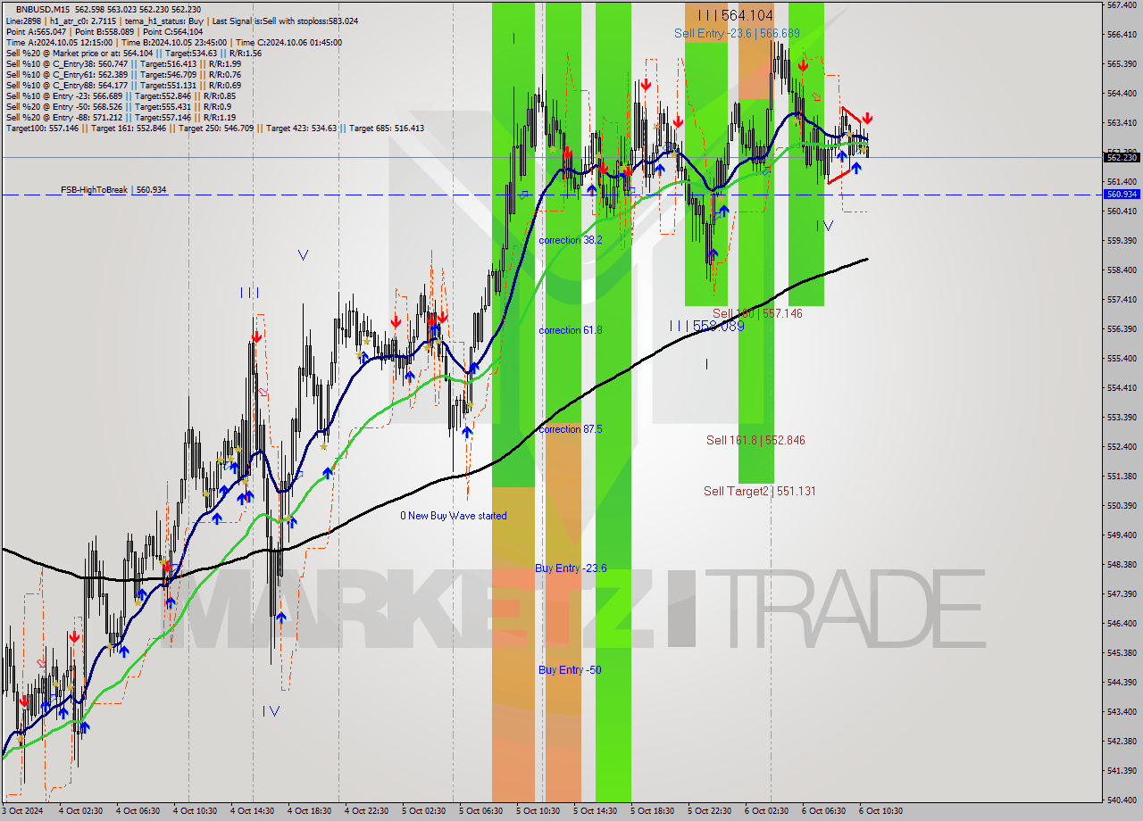Click the '3 Oct 2024' date on time axis
This screenshot has height=821, width=1143.
(21, 811)
